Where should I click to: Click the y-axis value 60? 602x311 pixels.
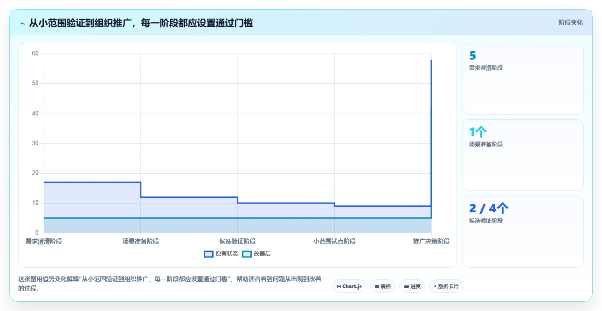[x=35, y=54]
